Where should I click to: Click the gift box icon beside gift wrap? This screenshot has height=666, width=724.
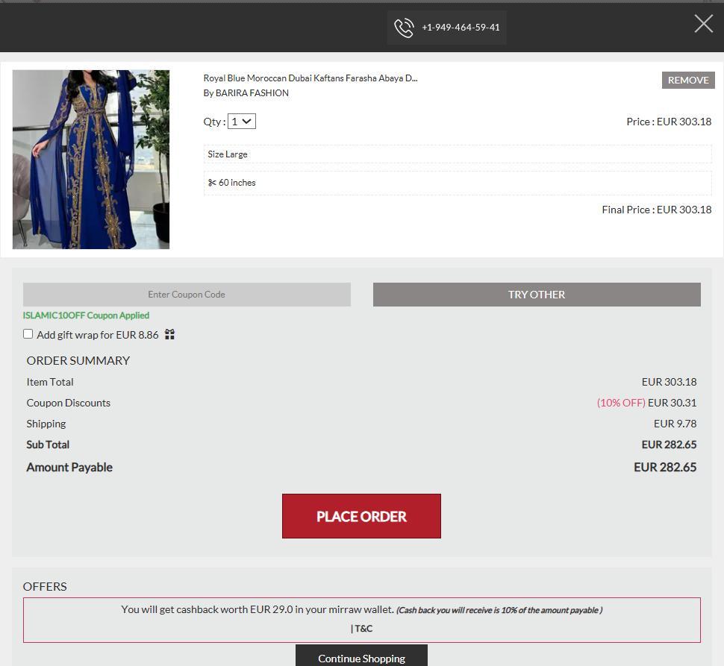pos(169,335)
